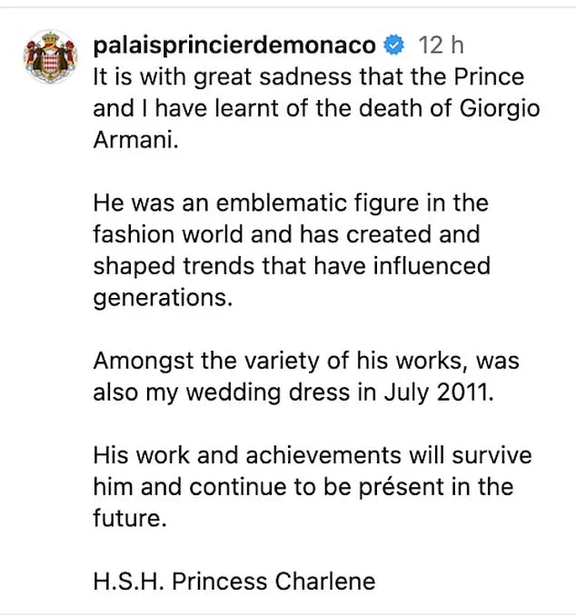Click the line 'He was an emblematic figure'
The height and width of the screenshot is (616, 576).
(x=256, y=204)
